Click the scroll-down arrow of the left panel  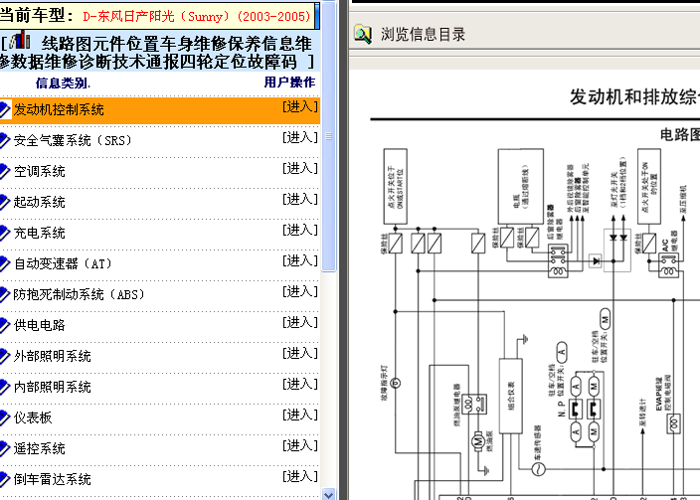click(328, 495)
